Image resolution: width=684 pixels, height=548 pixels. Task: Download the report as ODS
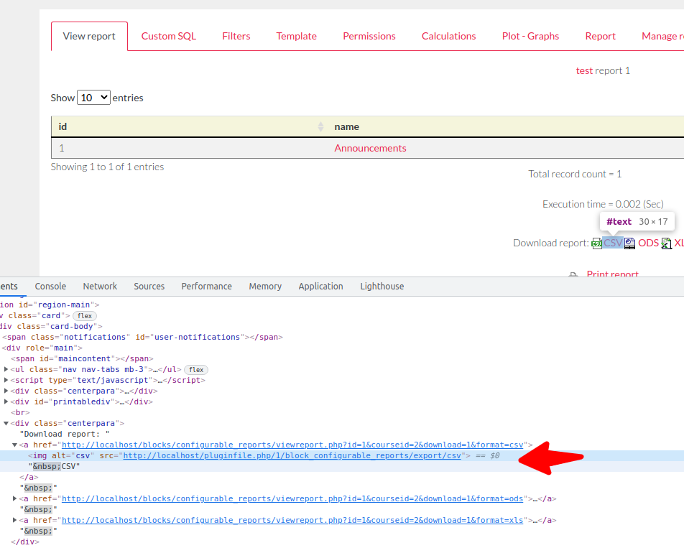pos(648,243)
